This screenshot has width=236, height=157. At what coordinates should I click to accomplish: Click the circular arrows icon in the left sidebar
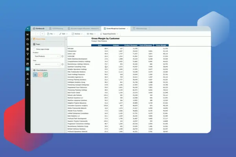[28, 59]
